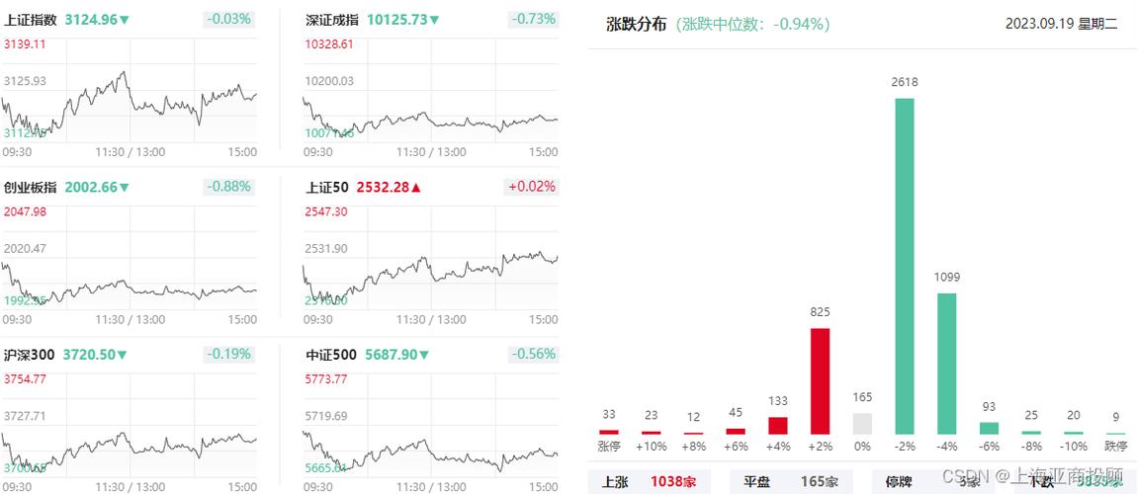Screen dimensions: 1138x494
Task: Select the 上涨 1038家 summary box
Action: pyautogui.click(x=650, y=481)
